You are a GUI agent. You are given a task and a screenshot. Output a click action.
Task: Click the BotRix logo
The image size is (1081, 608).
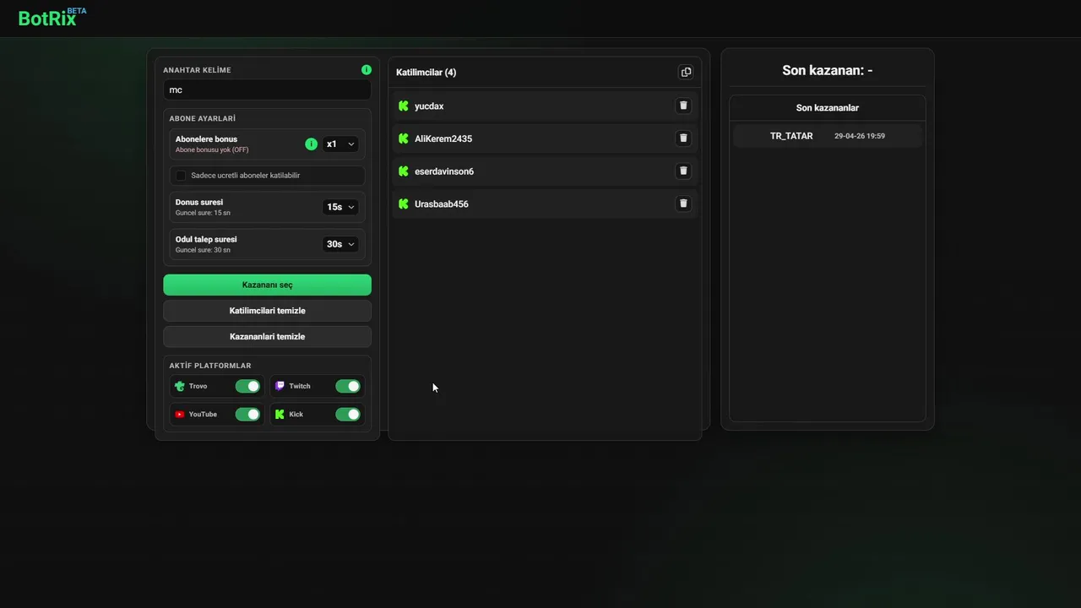pyautogui.click(x=52, y=17)
